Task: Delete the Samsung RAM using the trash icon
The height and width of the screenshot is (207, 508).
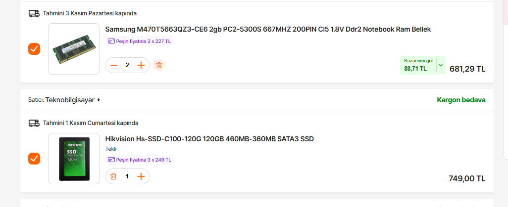Action: point(158,65)
